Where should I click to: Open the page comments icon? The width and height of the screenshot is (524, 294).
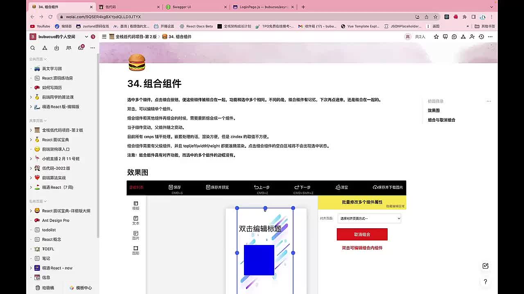click(454, 37)
